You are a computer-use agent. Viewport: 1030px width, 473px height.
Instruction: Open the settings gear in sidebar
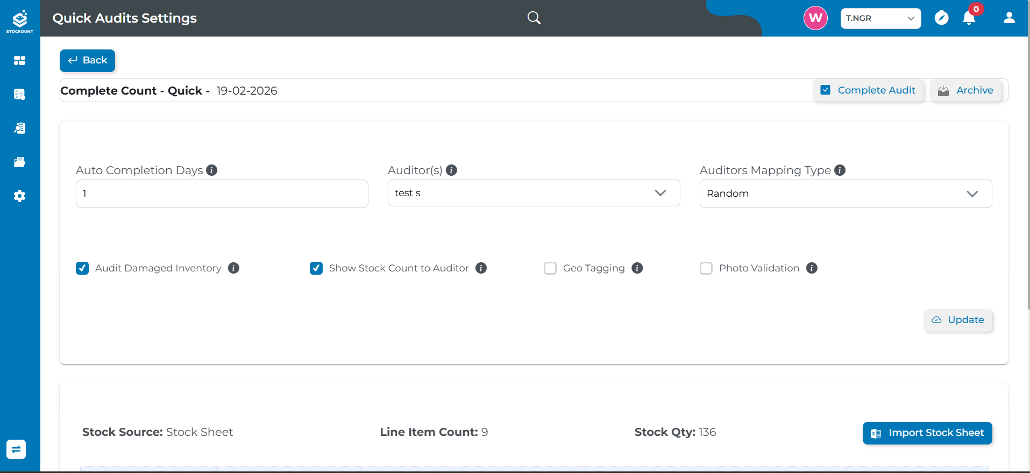coord(20,196)
